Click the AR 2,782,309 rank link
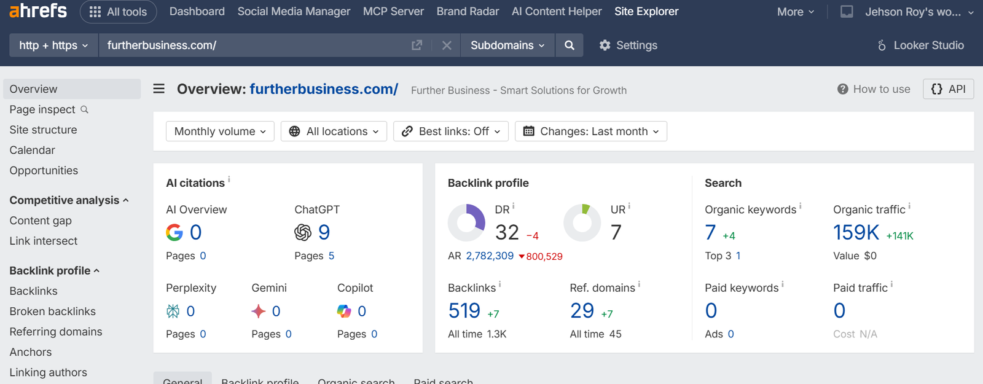 click(490, 256)
